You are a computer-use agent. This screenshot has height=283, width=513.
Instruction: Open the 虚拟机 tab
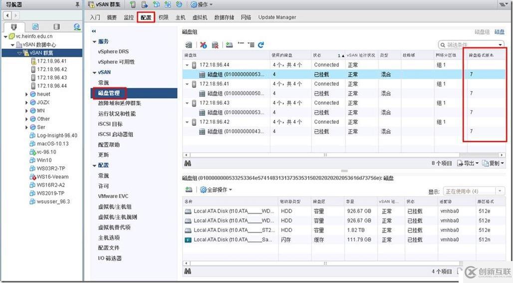[200, 17]
